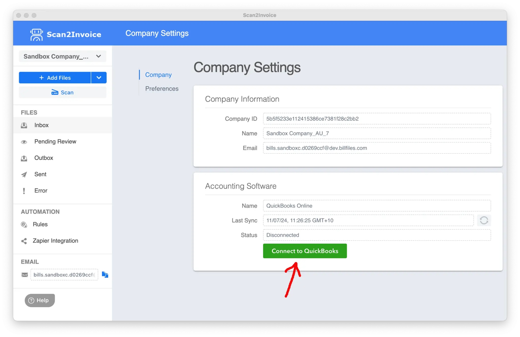Select the Company settings tab
Screen dimensions: 520x337
pyautogui.click(x=158, y=75)
